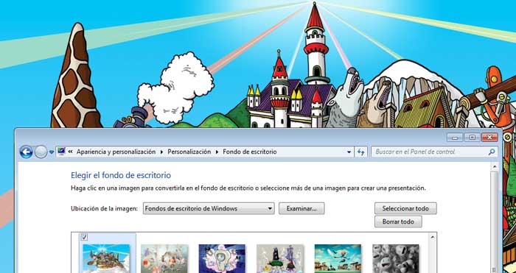Open address bar history dropdown

point(349,152)
